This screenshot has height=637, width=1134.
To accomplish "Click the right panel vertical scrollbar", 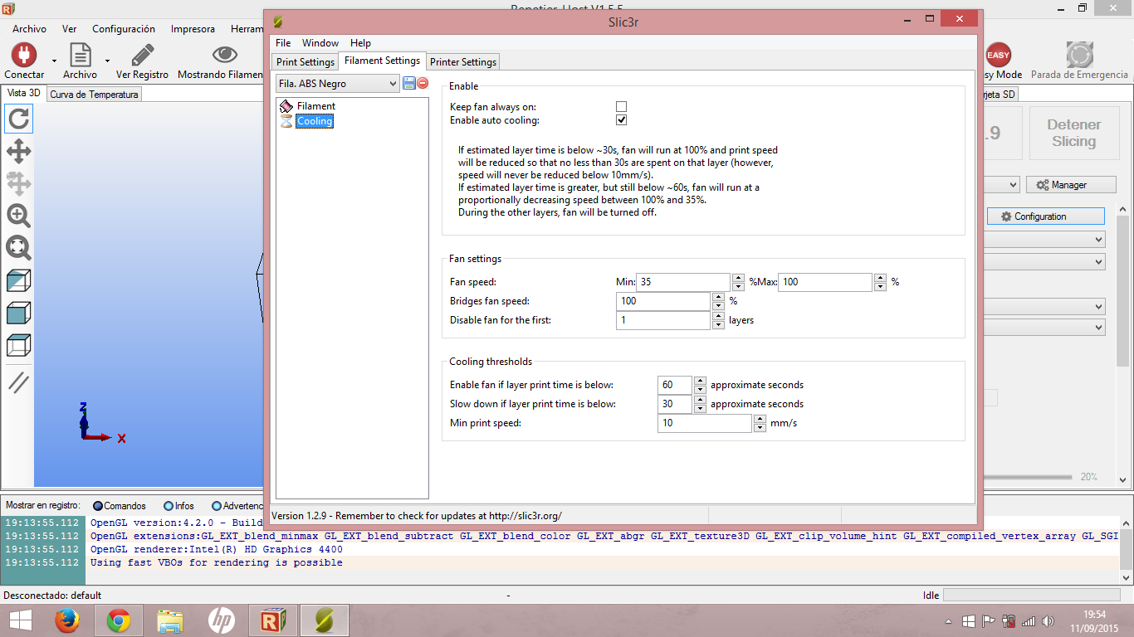I will [1124, 344].
